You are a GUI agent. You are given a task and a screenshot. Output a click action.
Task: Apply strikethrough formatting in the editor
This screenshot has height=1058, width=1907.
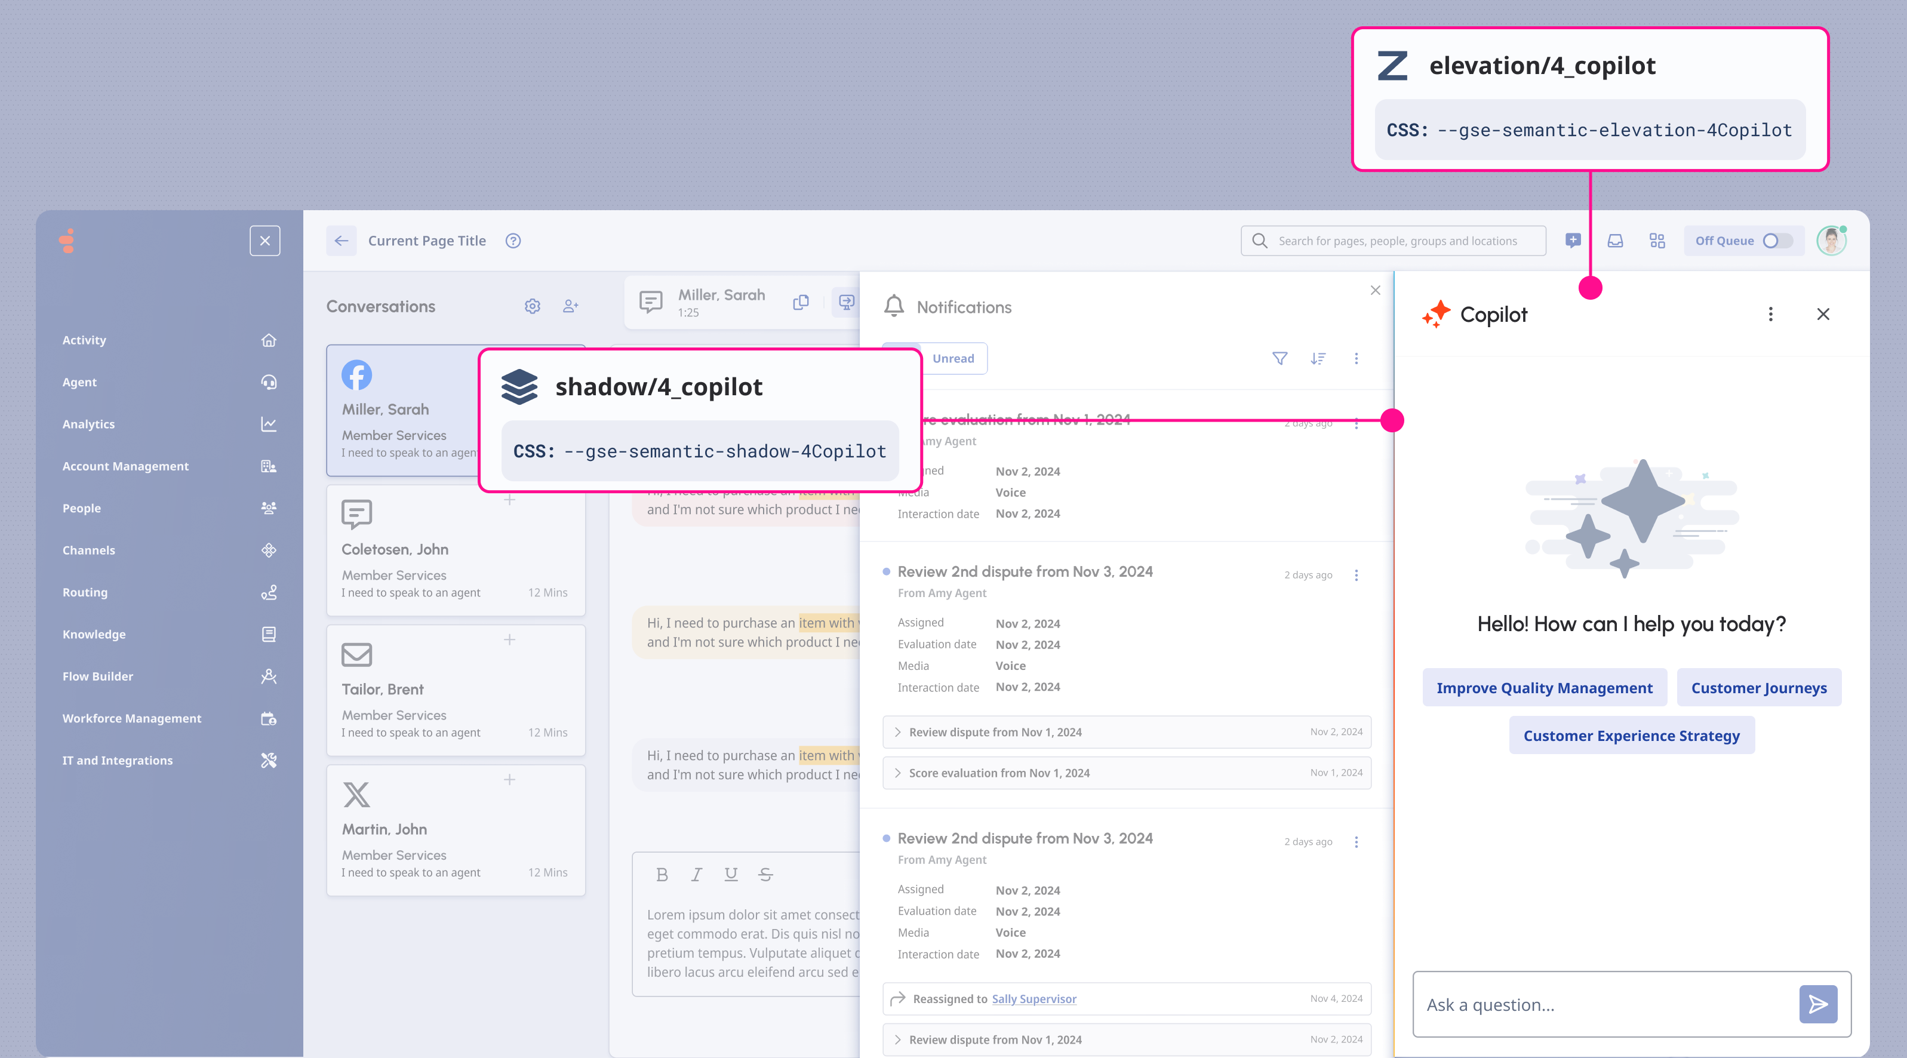pos(765,874)
